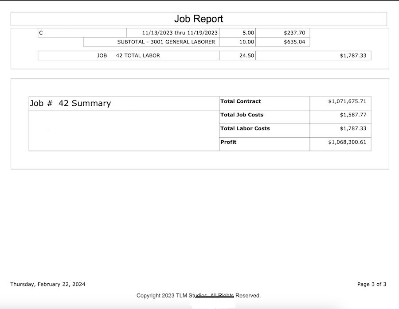
Task: Click the SUBTOTAL - 3001 GENERAL LABORER row label
Action: [166, 42]
